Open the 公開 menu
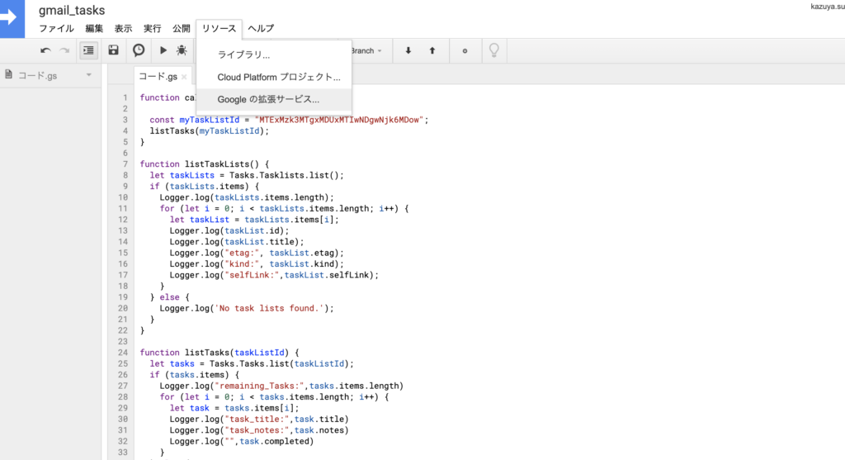 181,28
